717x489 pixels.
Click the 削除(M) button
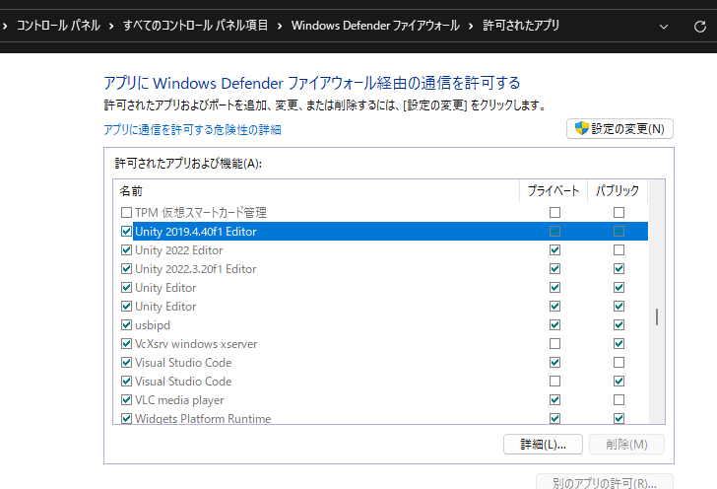click(x=626, y=444)
